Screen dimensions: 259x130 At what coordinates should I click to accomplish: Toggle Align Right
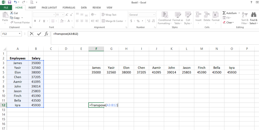(x=86, y=21)
